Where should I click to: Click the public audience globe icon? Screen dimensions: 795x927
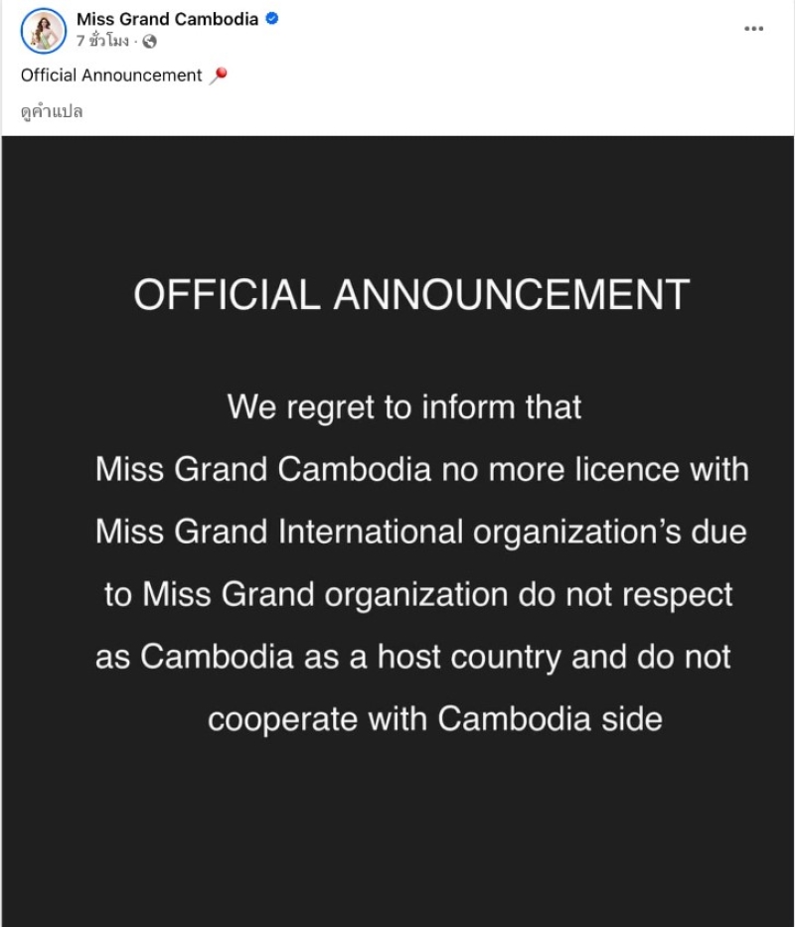(x=150, y=42)
